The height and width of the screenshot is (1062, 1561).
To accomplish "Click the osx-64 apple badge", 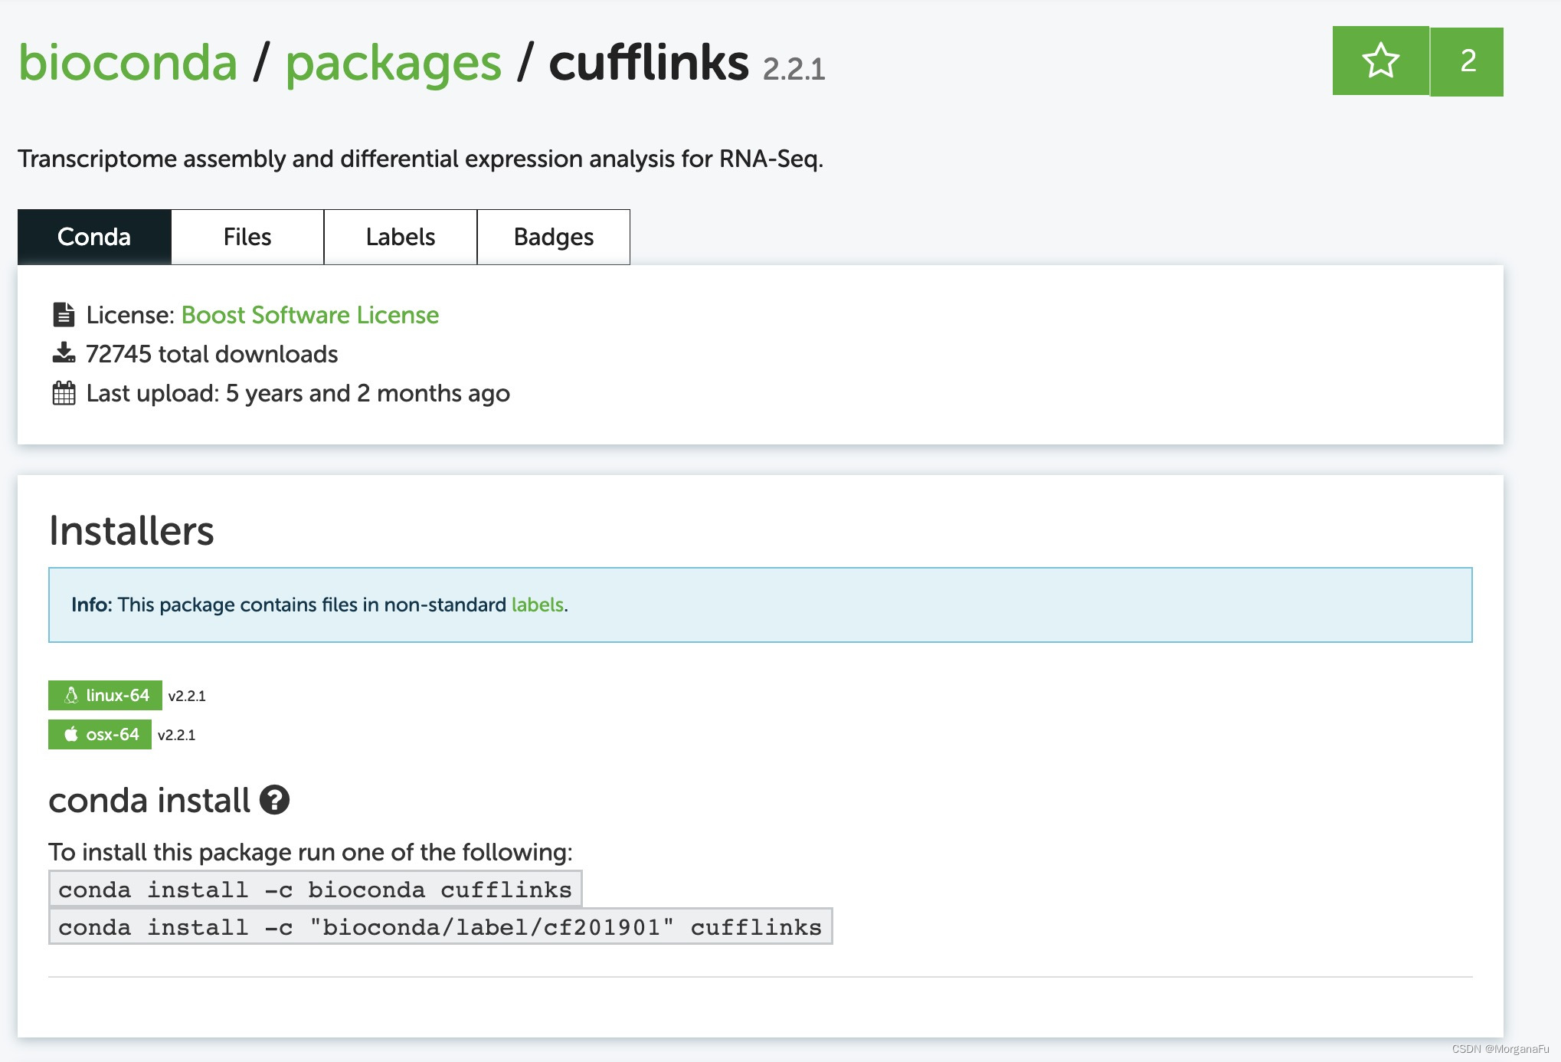I will (x=100, y=734).
